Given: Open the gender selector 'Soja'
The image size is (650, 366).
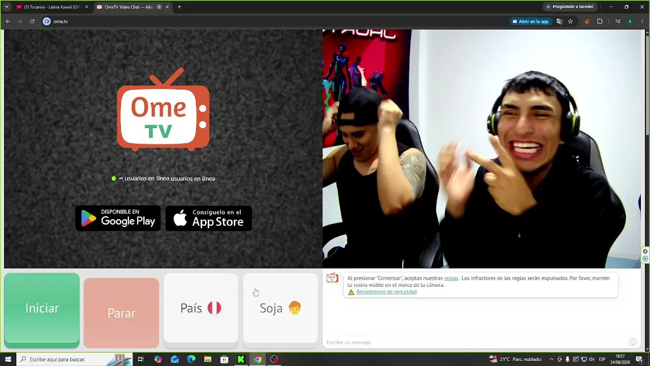Looking at the screenshot, I should [x=280, y=308].
